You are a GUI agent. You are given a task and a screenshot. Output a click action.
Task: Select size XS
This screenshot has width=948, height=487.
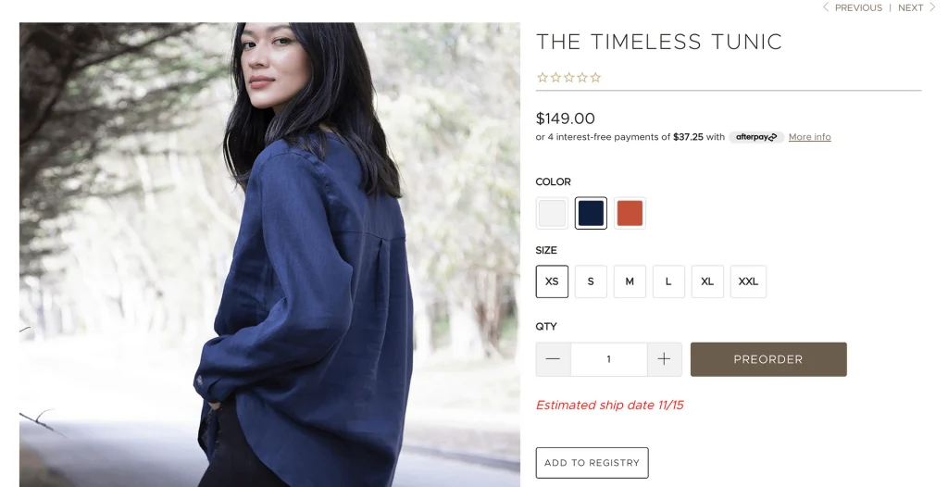pos(552,281)
